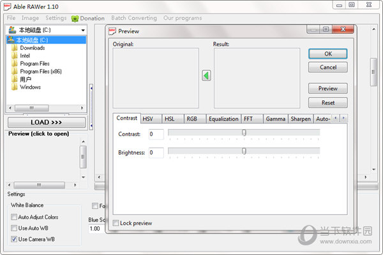Switch to the Gamma tab
This screenshot has width=383, height=255.
[x=276, y=119]
